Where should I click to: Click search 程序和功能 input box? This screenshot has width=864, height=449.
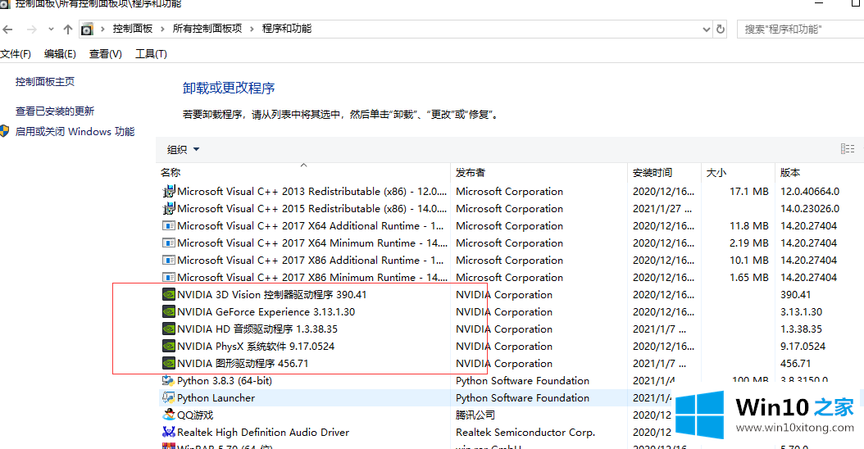tap(801, 29)
